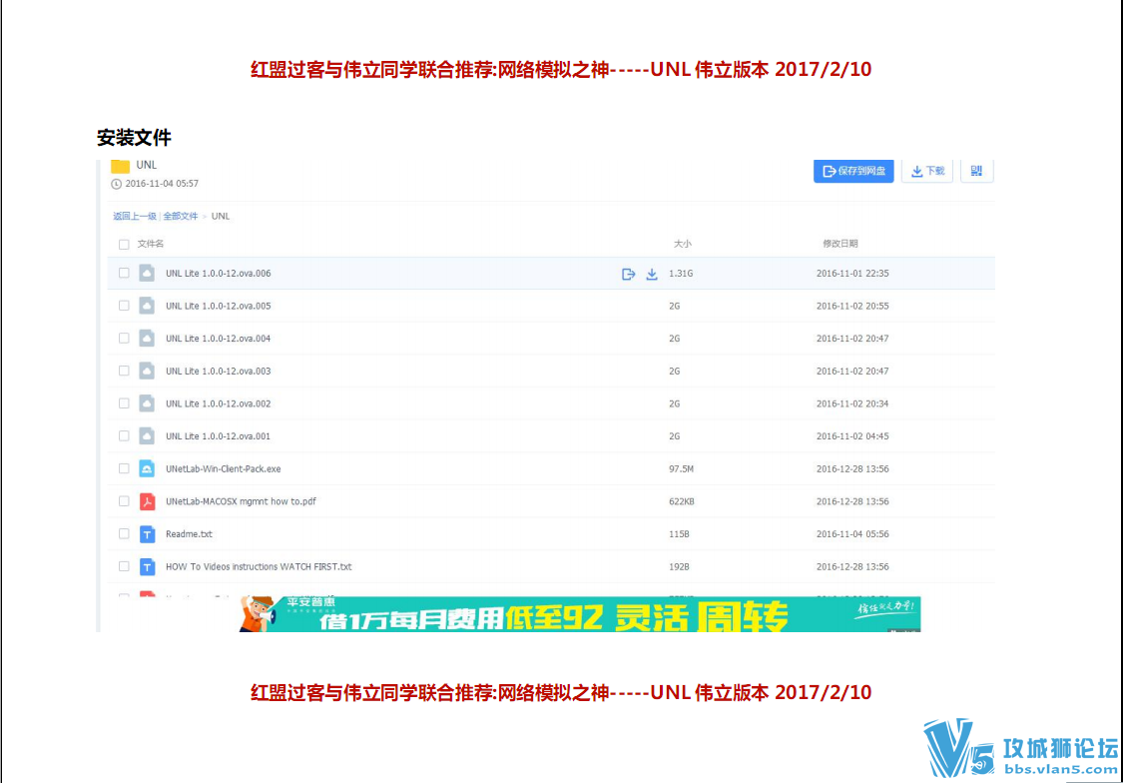
Task: Sort by the size column header
Action: click(x=683, y=245)
